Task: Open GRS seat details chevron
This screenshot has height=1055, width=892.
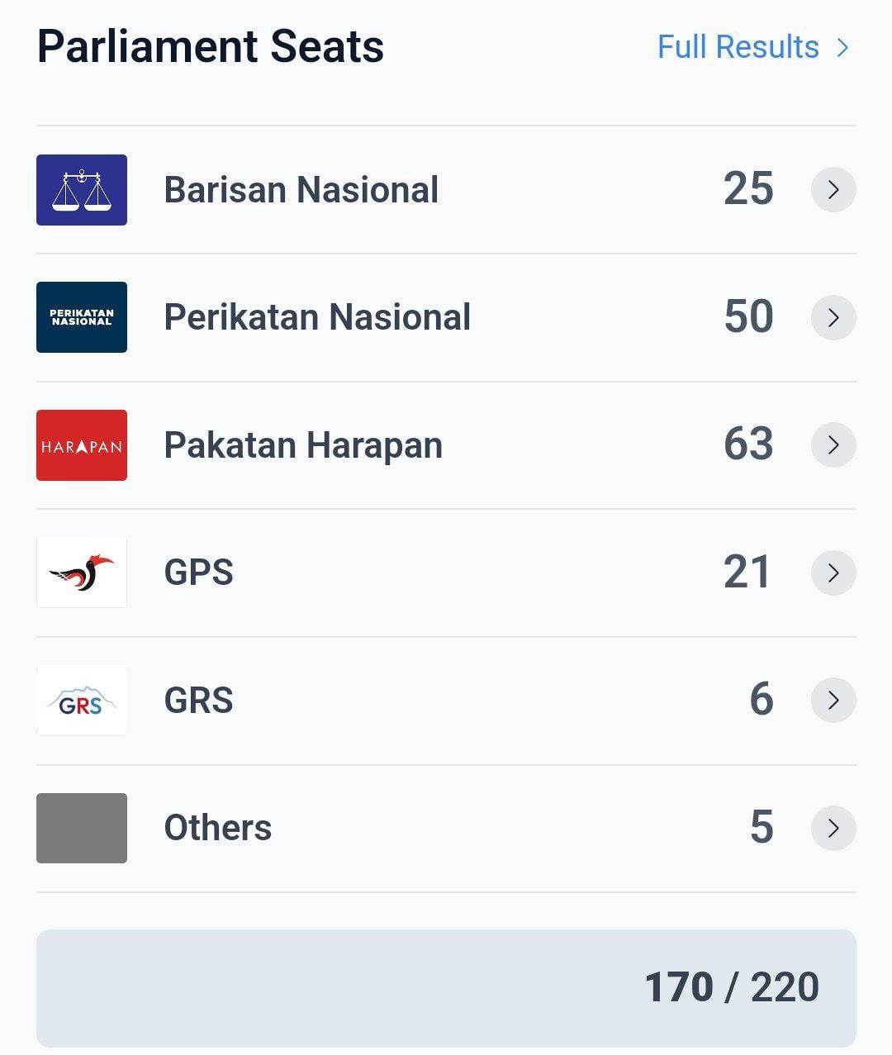Action: [x=833, y=701]
